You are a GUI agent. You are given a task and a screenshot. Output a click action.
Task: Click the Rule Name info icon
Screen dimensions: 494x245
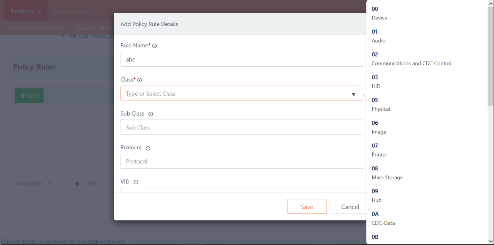pyautogui.click(x=155, y=46)
